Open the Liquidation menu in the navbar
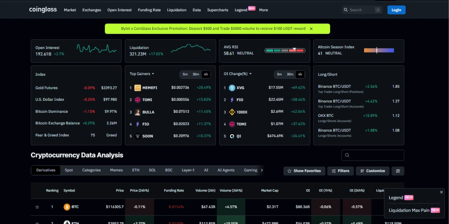The width and height of the screenshot is (449, 224). [177, 10]
